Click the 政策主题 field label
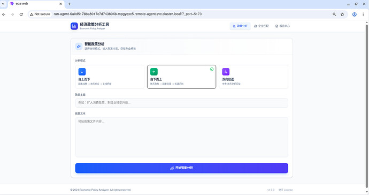 (80, 94)
